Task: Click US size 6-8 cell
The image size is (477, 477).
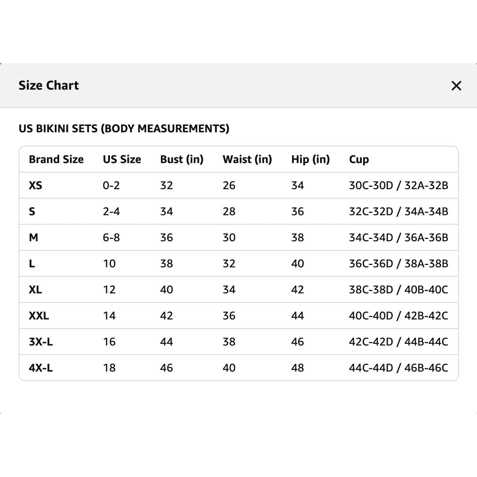Action: (111, 237)
